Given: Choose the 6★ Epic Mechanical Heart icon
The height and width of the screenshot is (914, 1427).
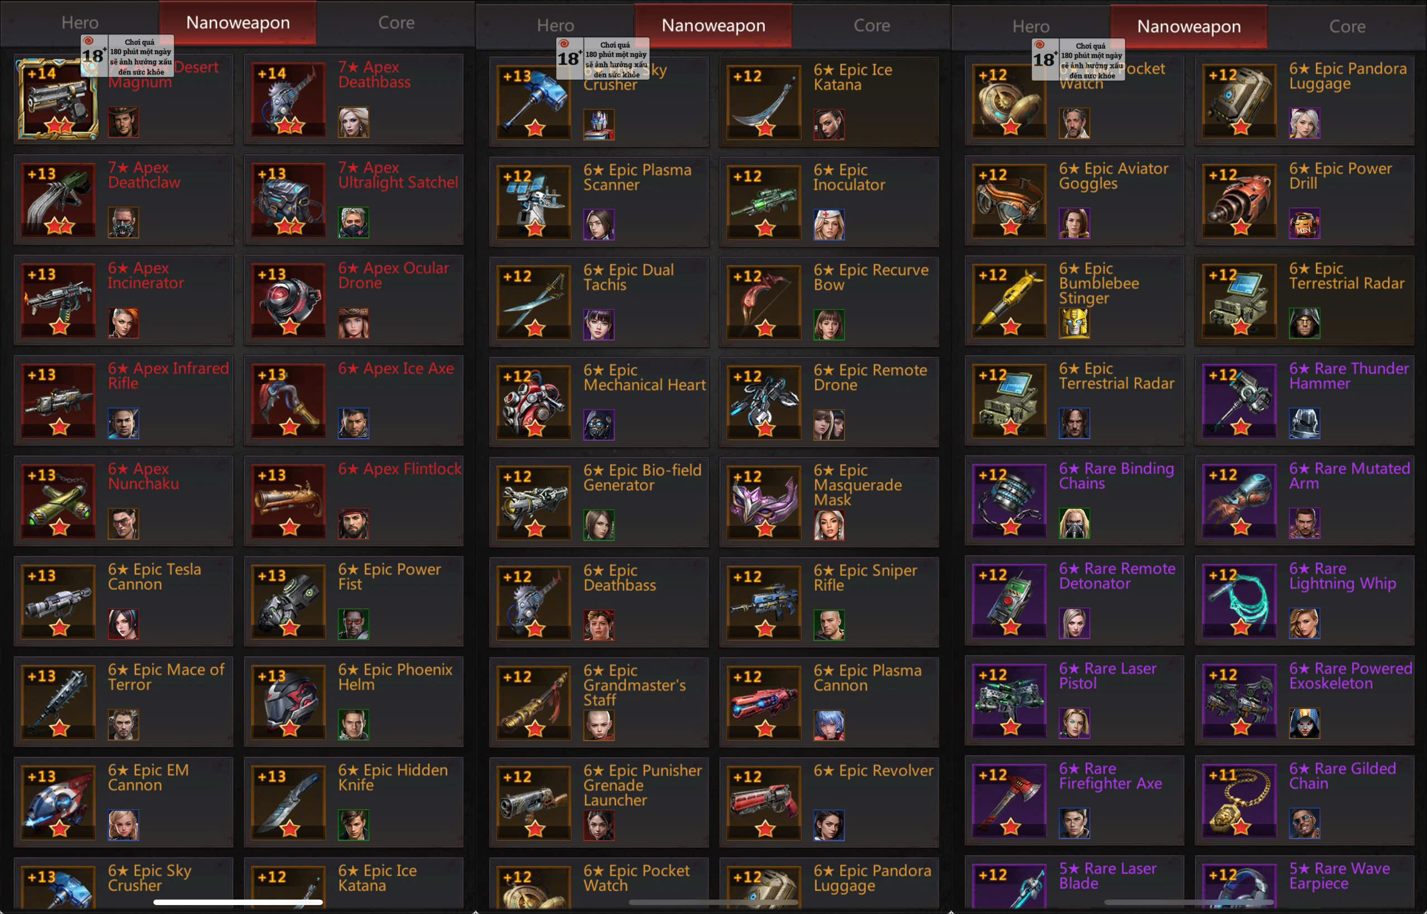Looking at the screenshot, I should point(533,402).
